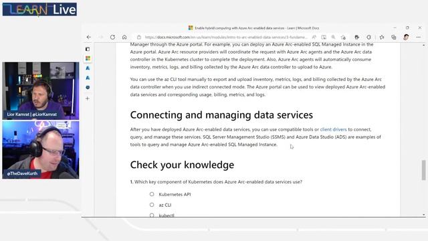Switch to the round dark icon vertical tab

pyautogui.click(x=88, y=88)
